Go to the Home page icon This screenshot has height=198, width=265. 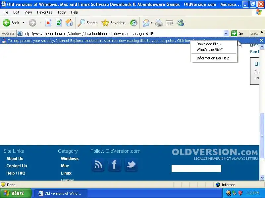coord(69,23)
